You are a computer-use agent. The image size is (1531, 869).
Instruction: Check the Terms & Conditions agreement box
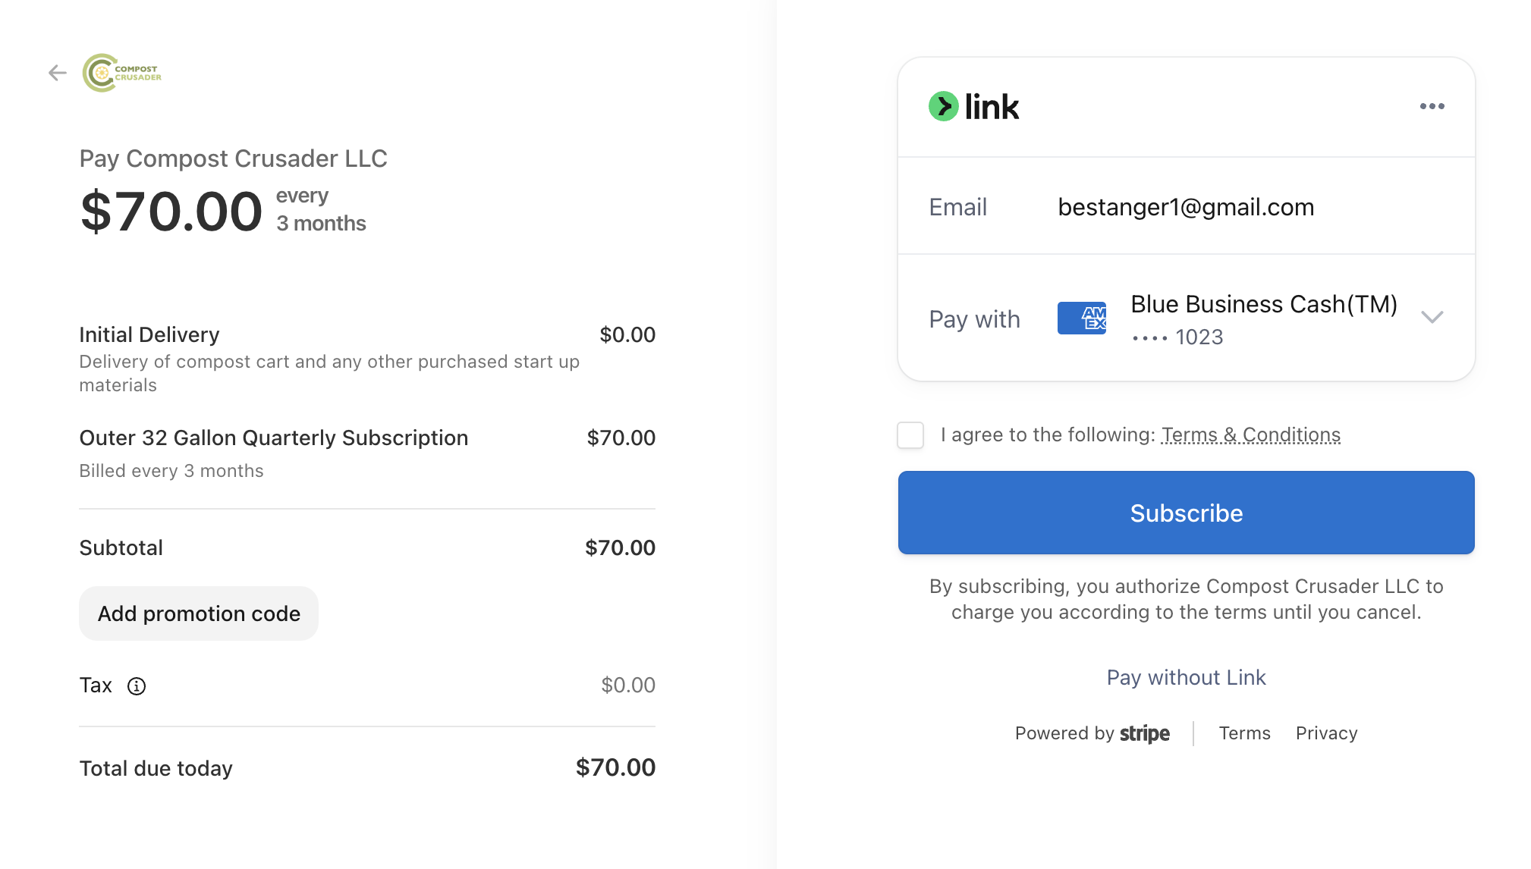point(910,435)
